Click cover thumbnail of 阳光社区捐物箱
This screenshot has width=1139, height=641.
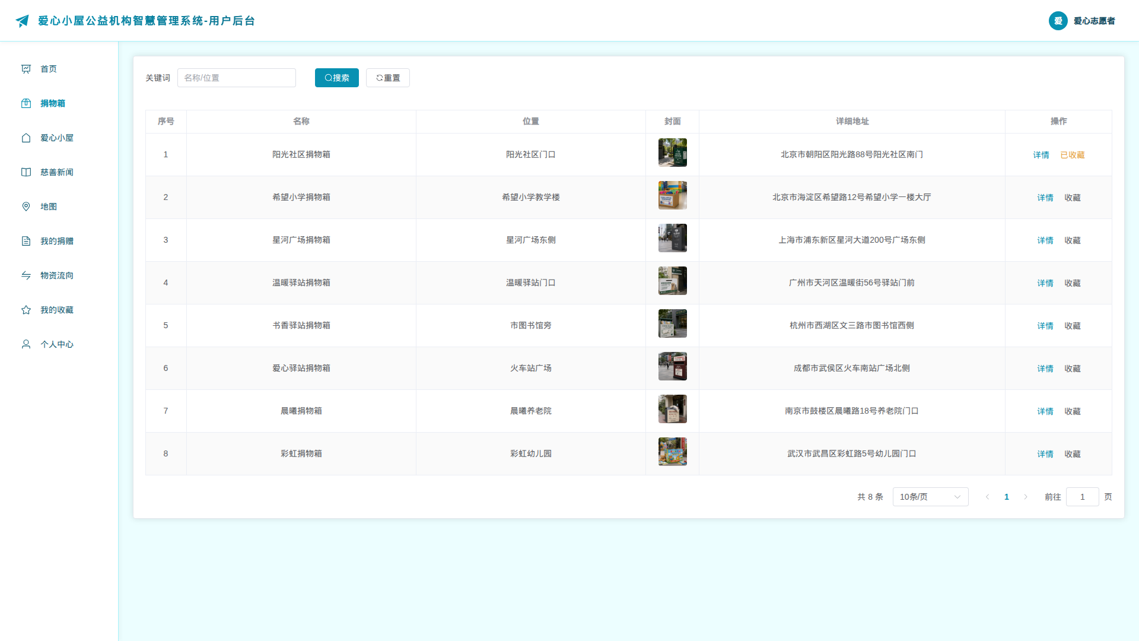click(x=673, y=153)
